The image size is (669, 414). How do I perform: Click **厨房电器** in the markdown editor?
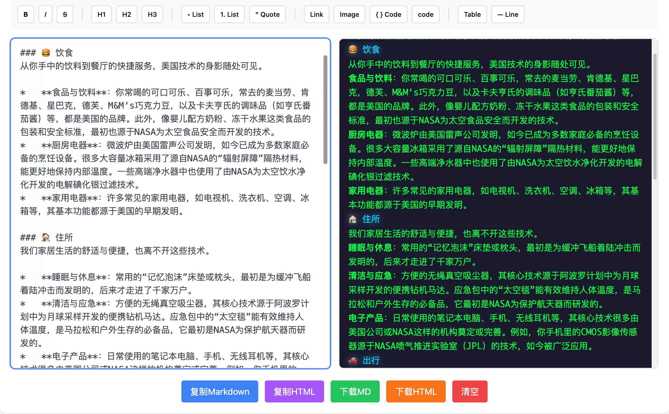(70, 145)
